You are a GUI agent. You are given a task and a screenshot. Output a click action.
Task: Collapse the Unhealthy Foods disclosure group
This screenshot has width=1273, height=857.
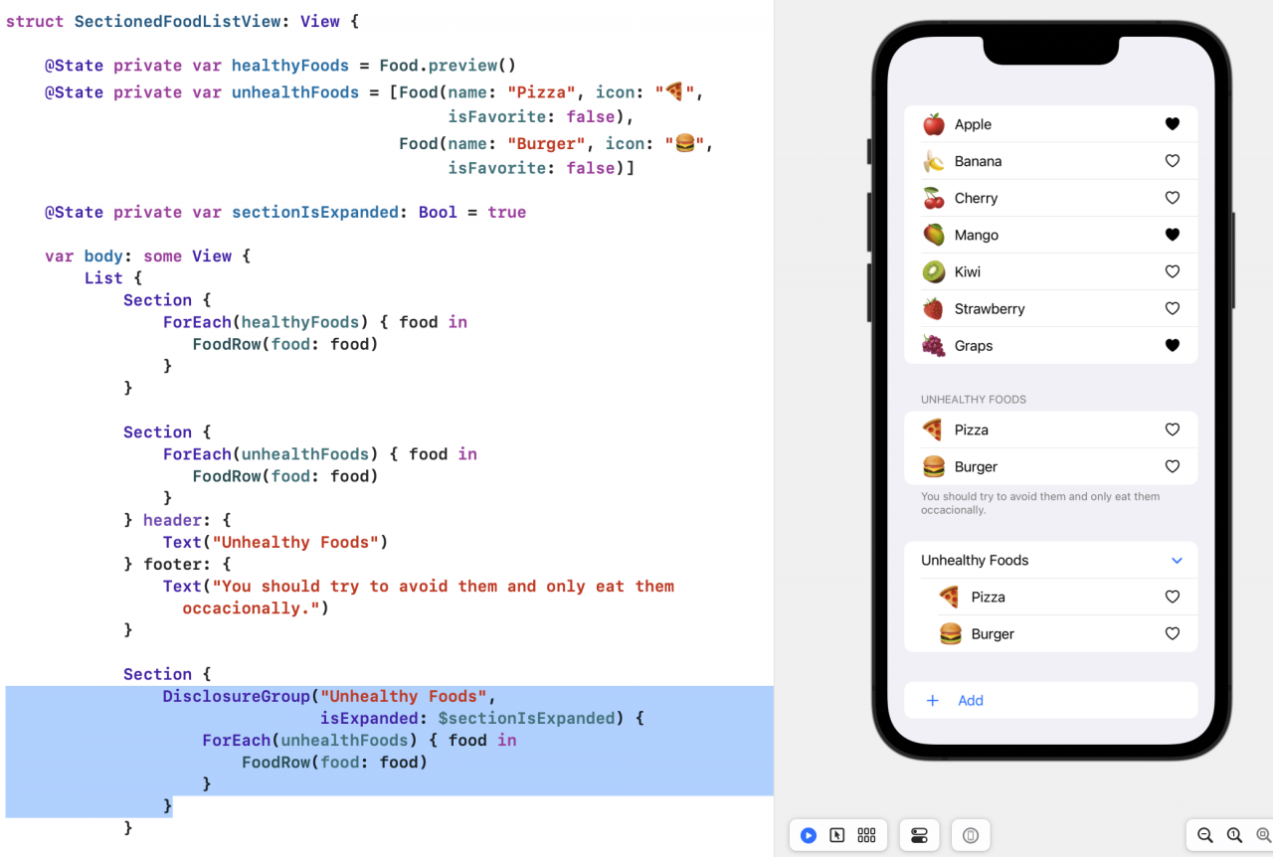coord(1177,560)
